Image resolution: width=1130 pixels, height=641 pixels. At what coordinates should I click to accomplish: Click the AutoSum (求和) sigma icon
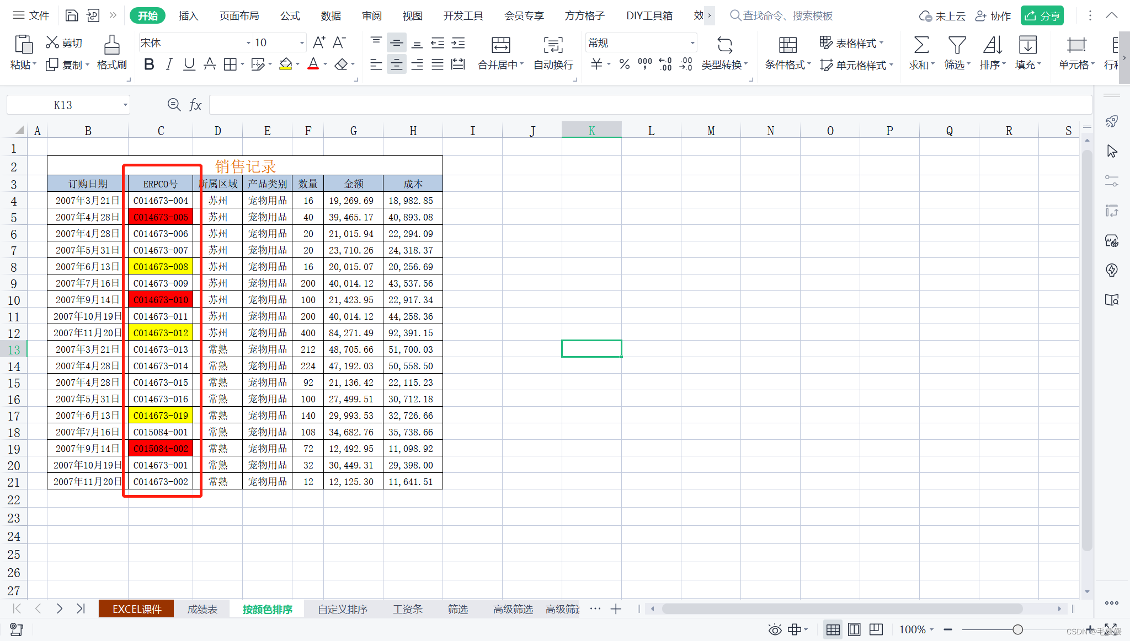pyautogui.click(x=921, y=45)
